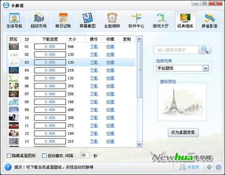Click 收藏 link for wallpaper 12
Screen dimensions: 225x175
[x=110, y=133]
